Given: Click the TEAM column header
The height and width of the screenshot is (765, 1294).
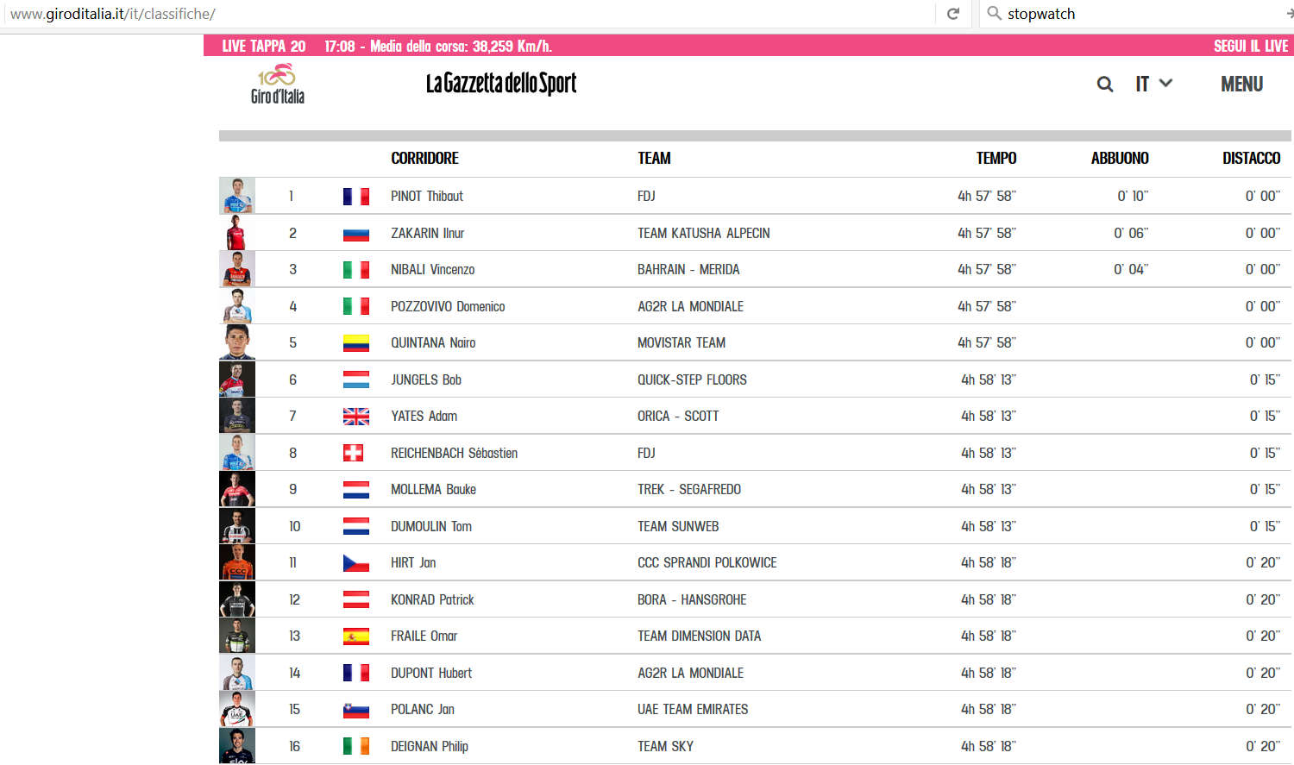Looking at the screenshot, I should [654, 158].
